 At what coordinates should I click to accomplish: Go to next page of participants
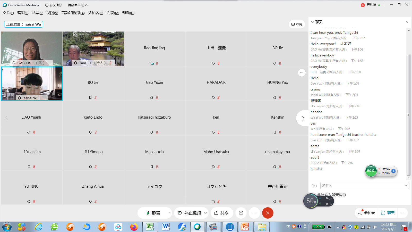point(303,118)
